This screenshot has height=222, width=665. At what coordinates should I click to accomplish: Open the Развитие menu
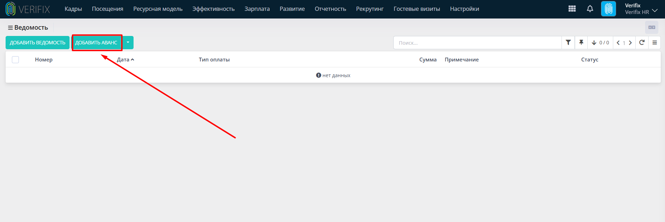[292, 9]
